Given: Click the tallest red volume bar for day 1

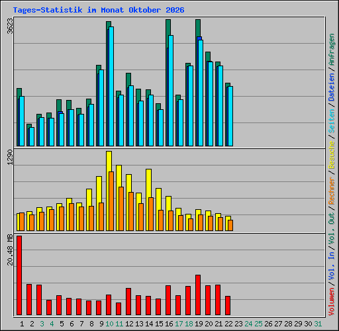Looking at the screenshot, I should [x=19, y=275].
